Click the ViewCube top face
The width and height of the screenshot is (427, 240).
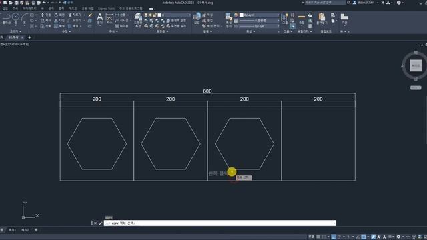click(x=416, y=65)
